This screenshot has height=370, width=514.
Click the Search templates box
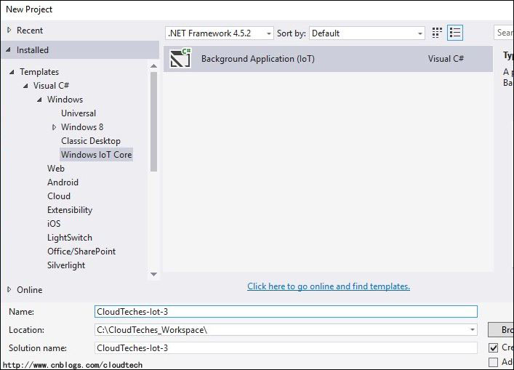504,33
